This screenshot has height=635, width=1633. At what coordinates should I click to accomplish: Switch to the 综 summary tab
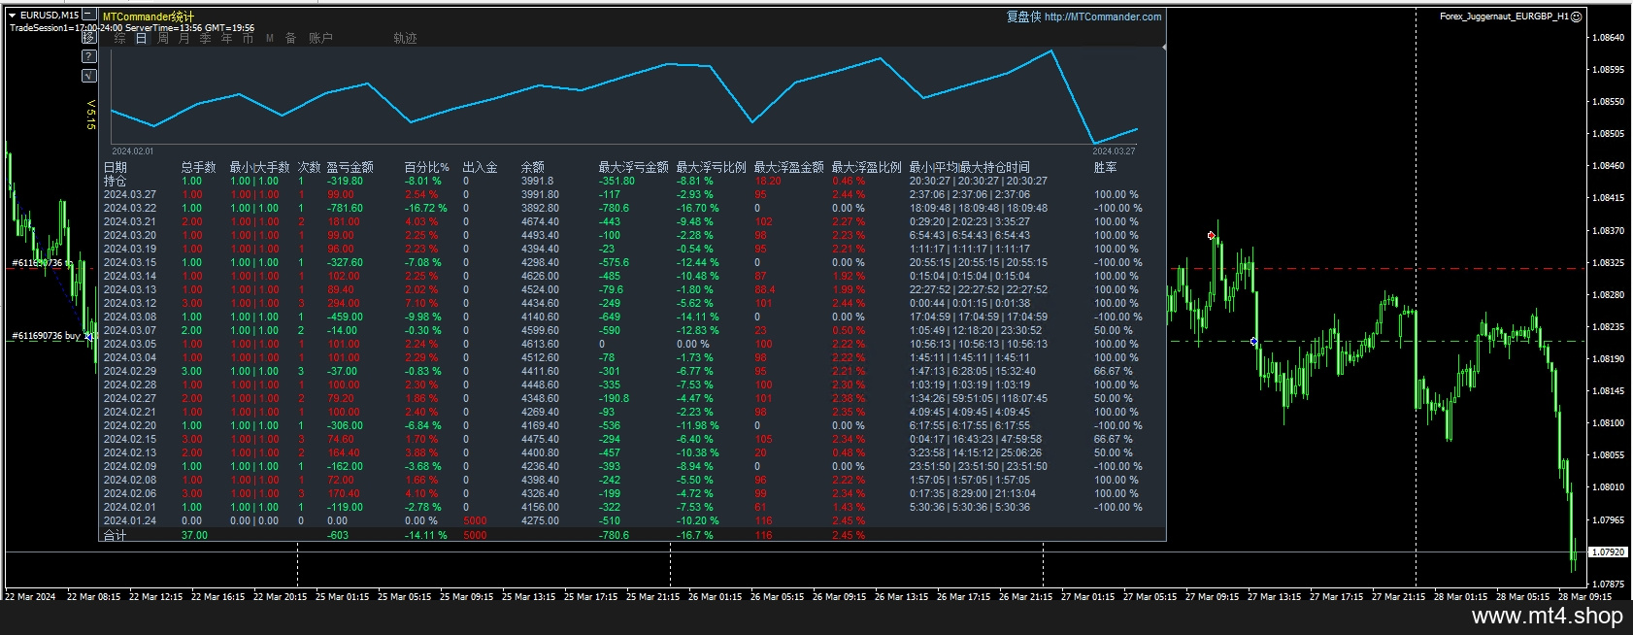coord(120,38)
